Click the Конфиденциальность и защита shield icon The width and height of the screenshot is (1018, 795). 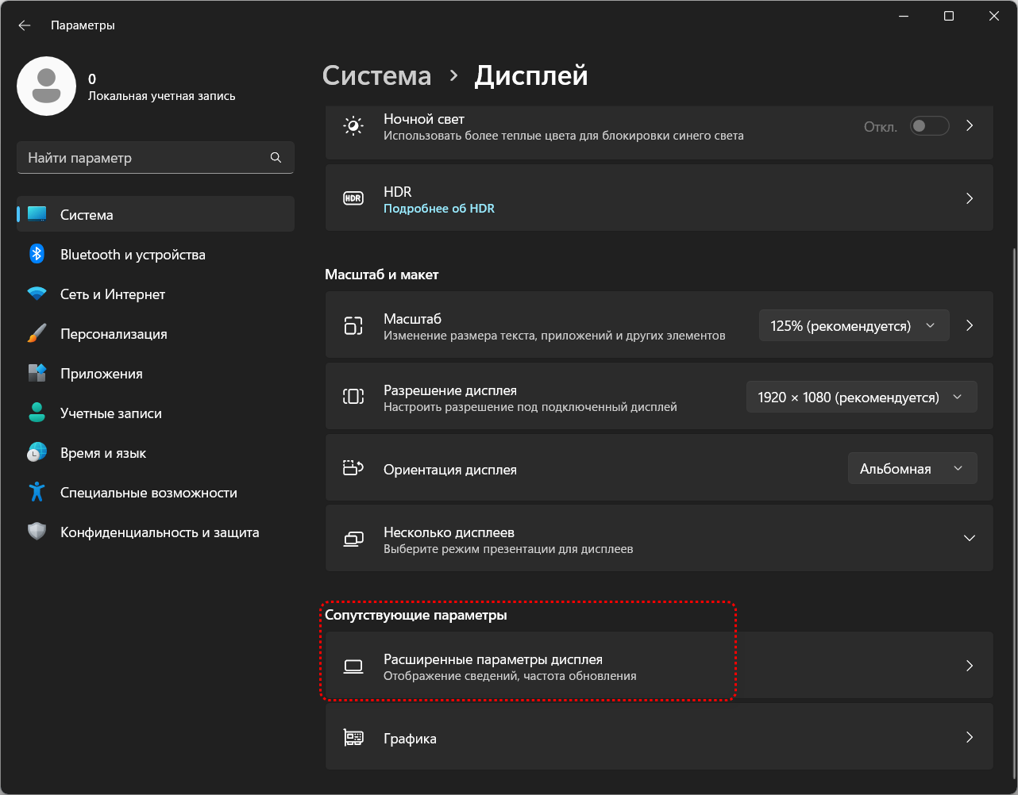point(37,532)
